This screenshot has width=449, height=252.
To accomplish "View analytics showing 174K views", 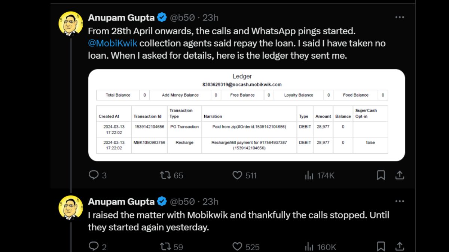I will pyautogui.click(x=309, y=175).
